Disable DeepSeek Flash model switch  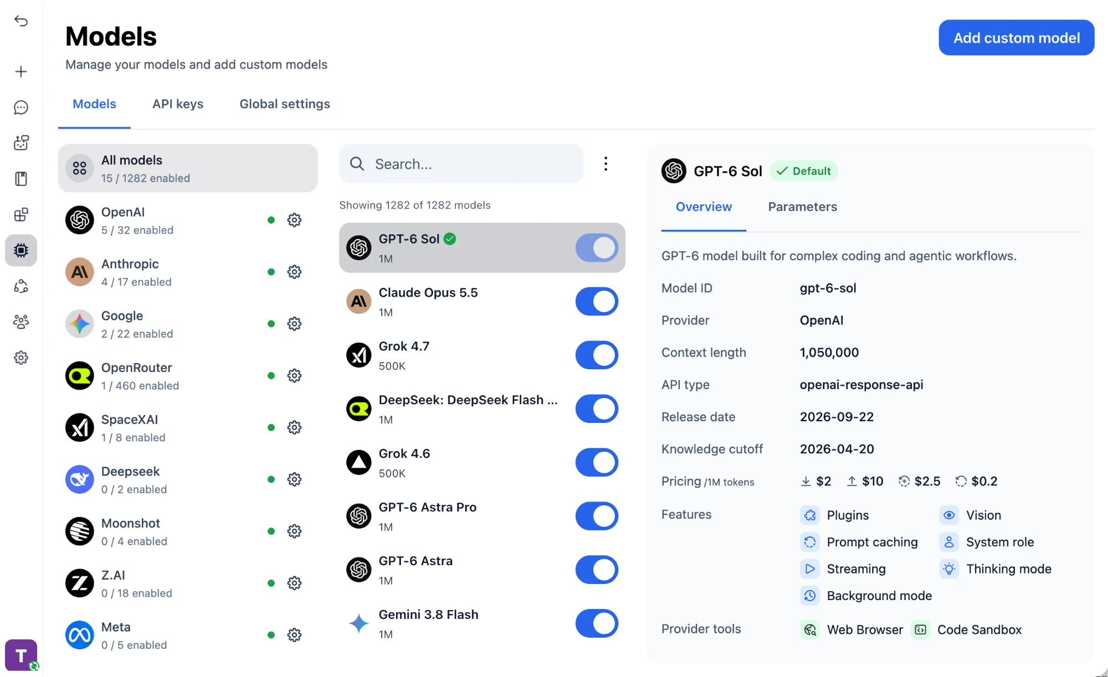(597, 409)
